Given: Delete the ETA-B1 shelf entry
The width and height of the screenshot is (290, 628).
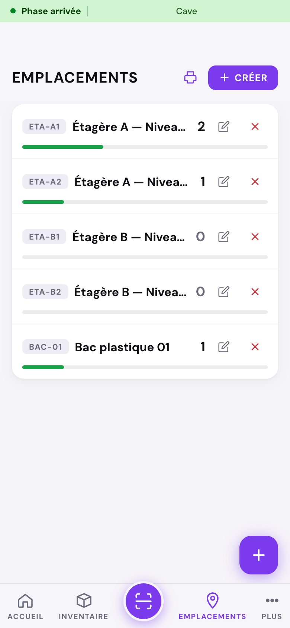Looking at the screenshot, I should (x=255, y=237).
